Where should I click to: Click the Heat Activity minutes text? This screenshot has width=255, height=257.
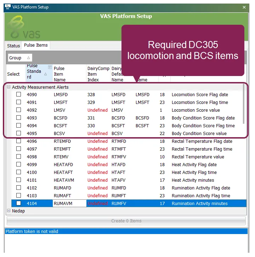193,180
